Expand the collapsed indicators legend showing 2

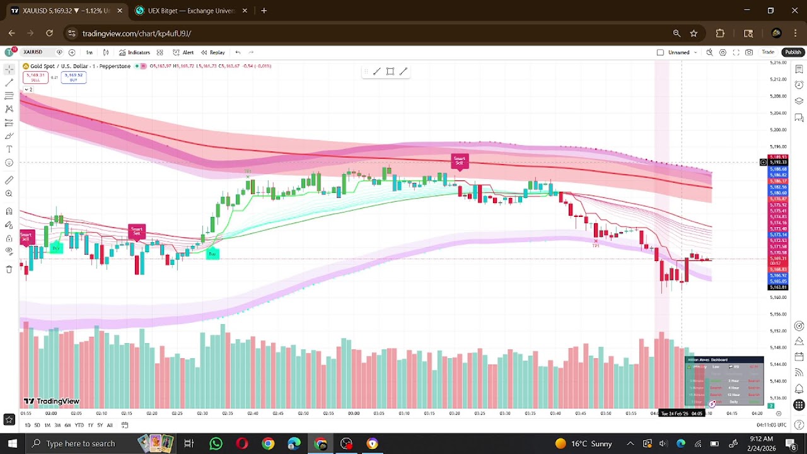(x=28, y=90)
